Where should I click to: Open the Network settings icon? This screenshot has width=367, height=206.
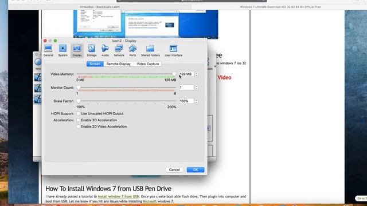[119, 50]
